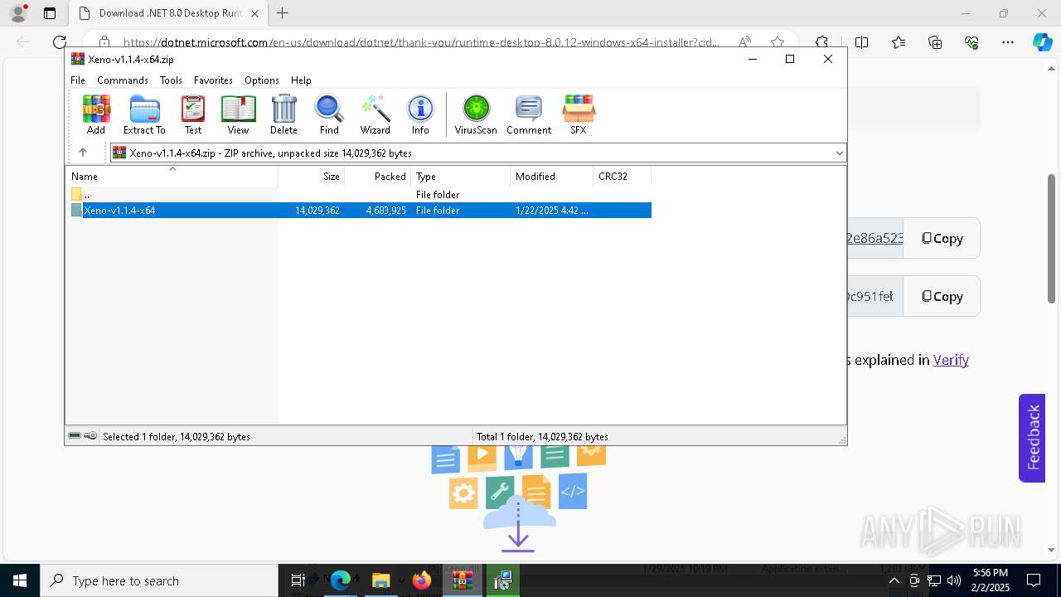The height and width of the screenshot is (597, 1061).
Task: Click the Edge page vertical scrollbar
Action: coord(1052,240)
